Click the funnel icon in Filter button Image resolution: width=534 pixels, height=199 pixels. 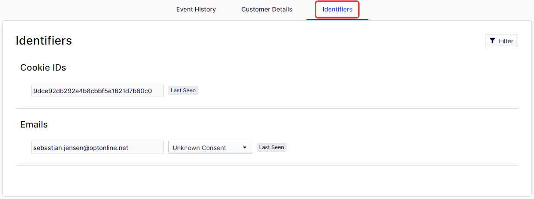coord(492,41)
